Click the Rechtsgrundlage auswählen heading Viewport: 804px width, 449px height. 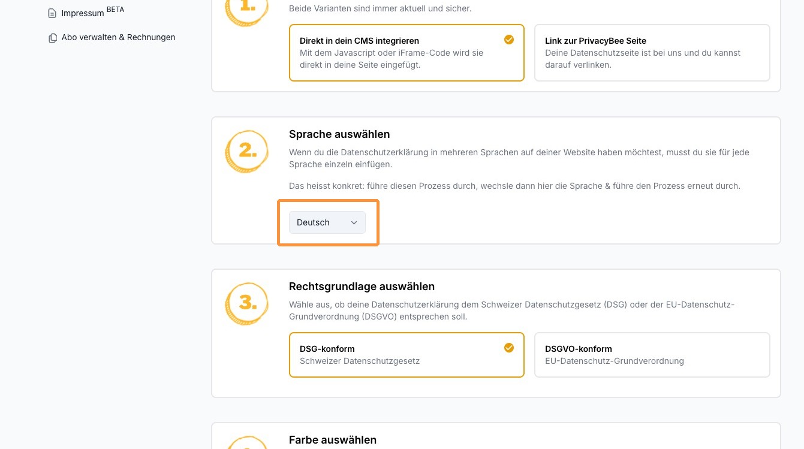362,287
